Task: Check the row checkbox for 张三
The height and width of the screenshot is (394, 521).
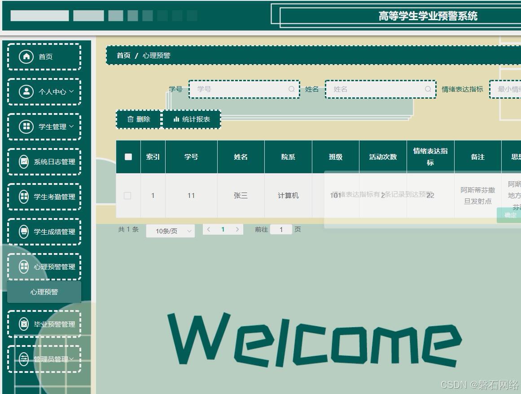Action: tap(128, 196)
